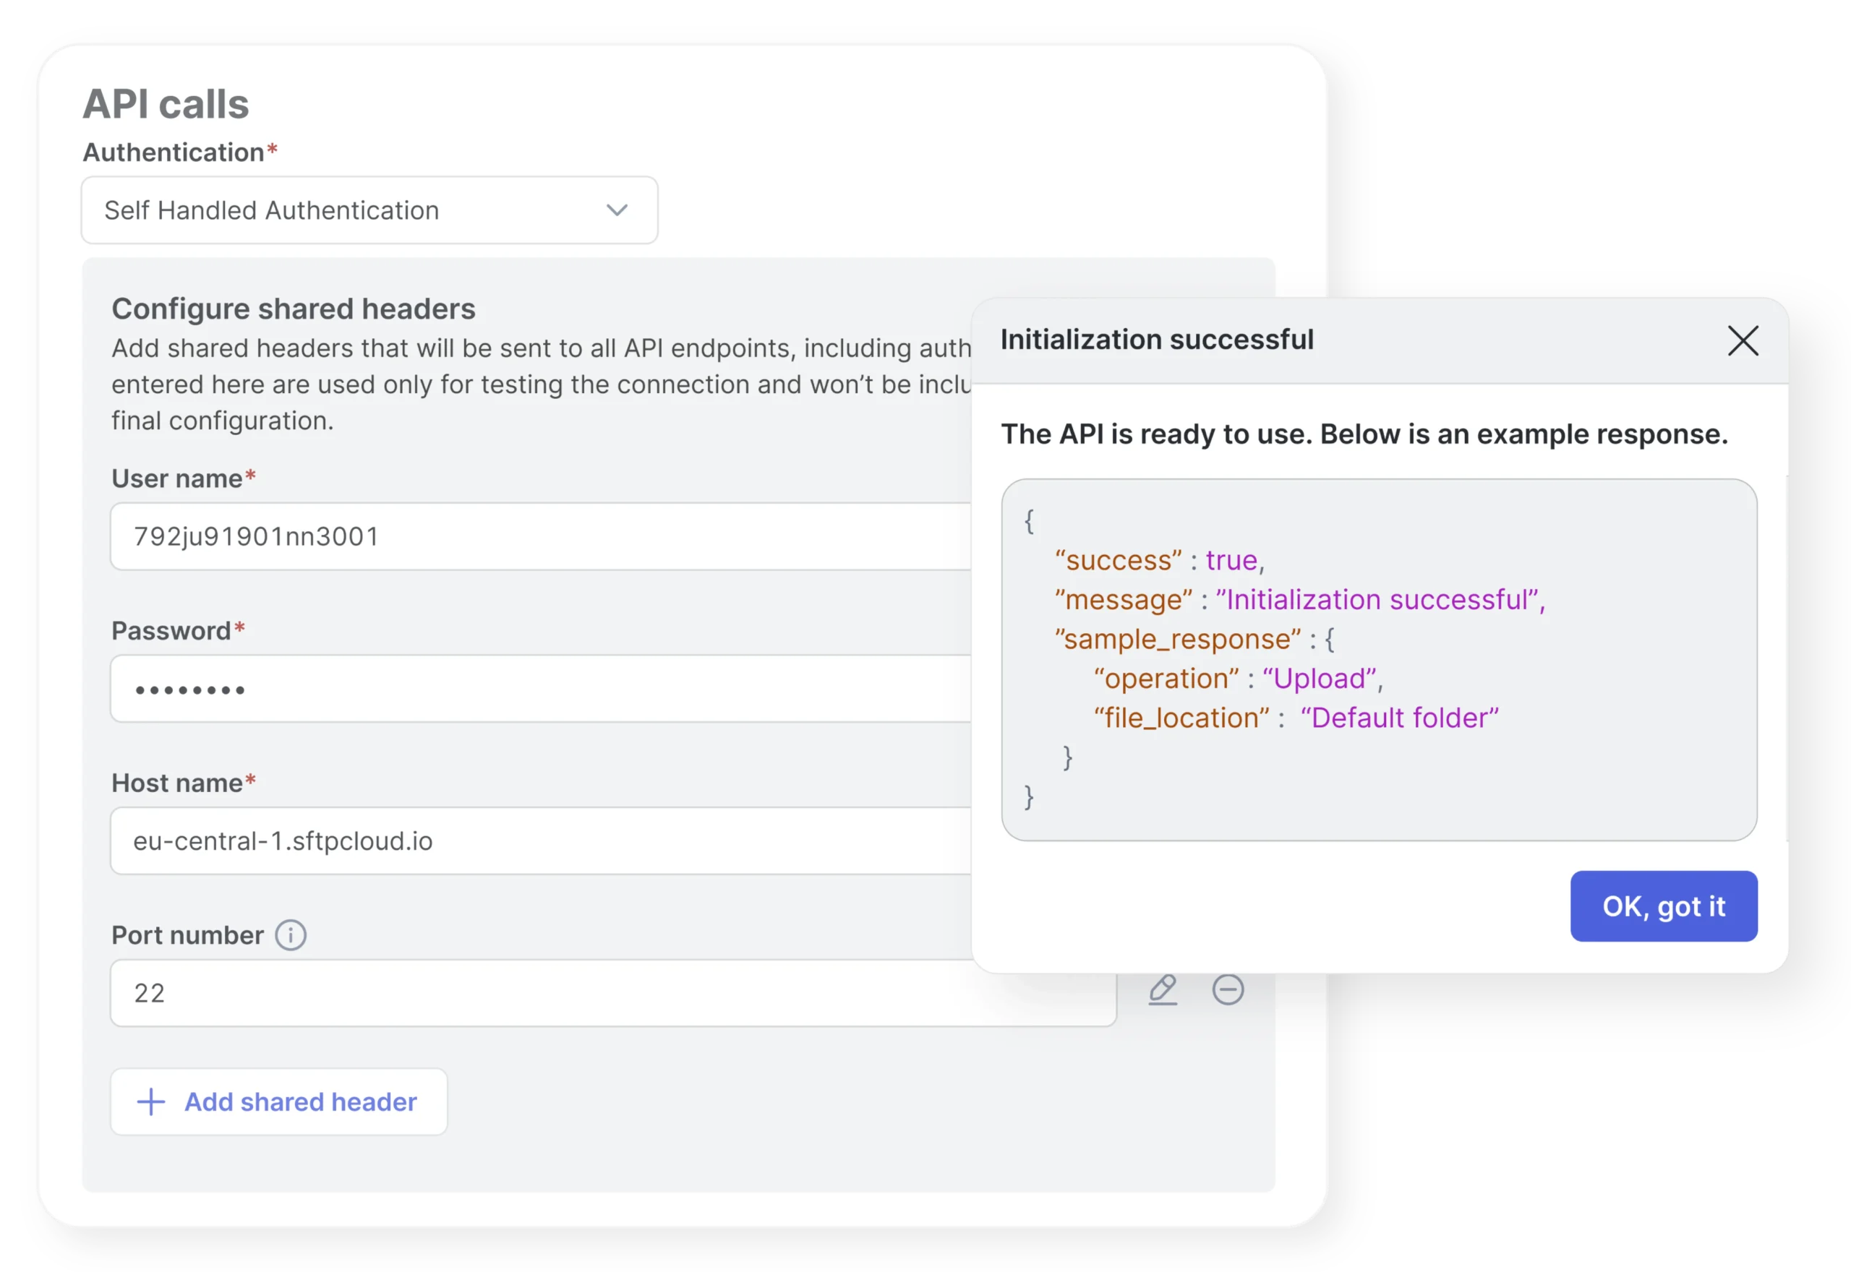Click the User name label
This screenshot has width=1851, height=1272.
177,478
